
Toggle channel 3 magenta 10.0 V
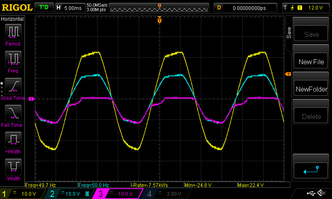(118, 194)
